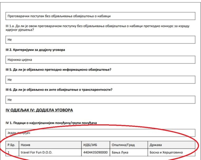Select the ID number 4404435090000 cell
The width and height of the screenshot is (201, 160).
pyautogui.click(x=96, y=152)
